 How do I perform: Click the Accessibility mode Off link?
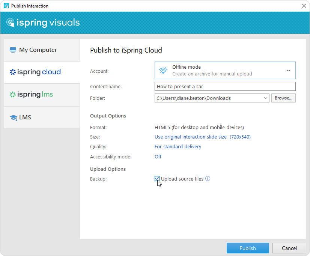click(x=158, y=157)
